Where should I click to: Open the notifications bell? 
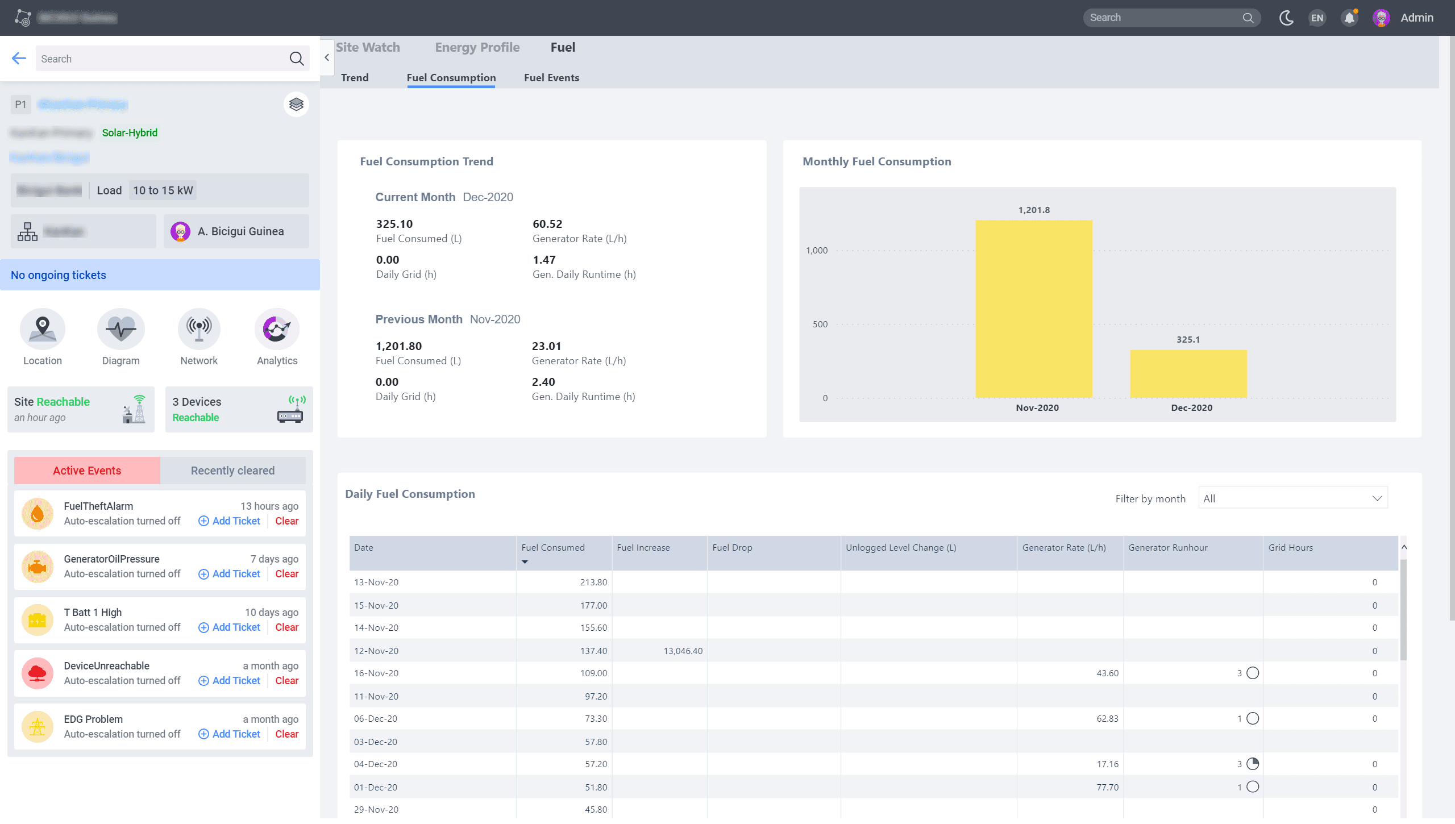click(1349, 18)
